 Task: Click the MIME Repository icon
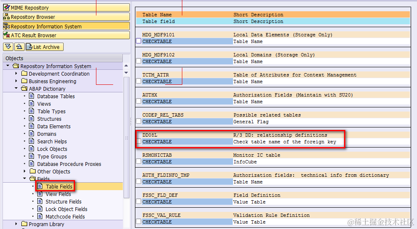point(7,8)
